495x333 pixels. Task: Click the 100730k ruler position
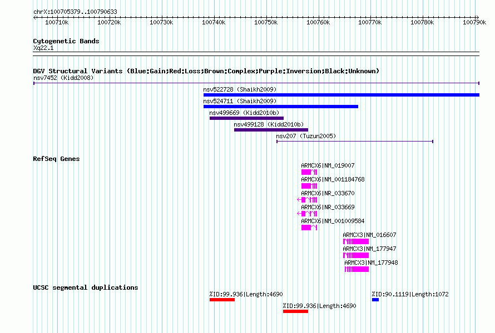(x=161, y=22)
